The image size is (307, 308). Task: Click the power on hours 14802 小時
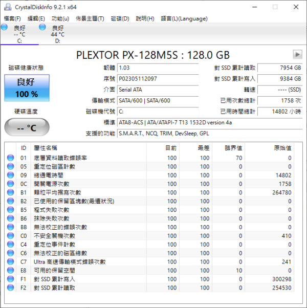click(280, 112)
